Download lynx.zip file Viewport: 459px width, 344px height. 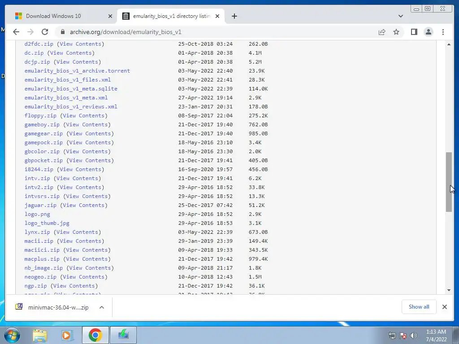(x=37, y=232)
